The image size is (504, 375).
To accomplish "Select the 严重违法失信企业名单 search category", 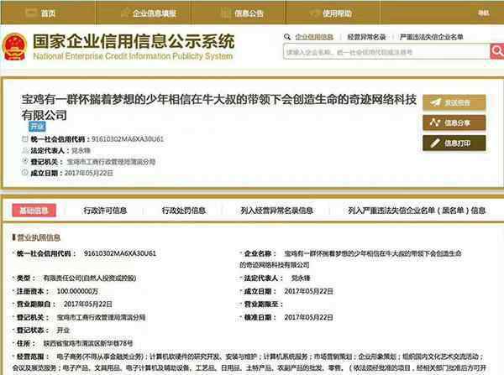I will click(x=432, y=37).
